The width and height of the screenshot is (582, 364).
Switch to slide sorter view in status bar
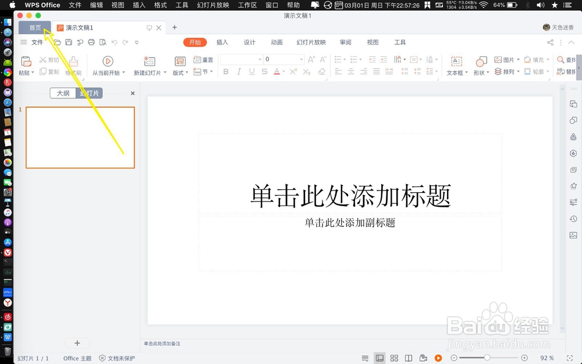[x=395, y=358]
